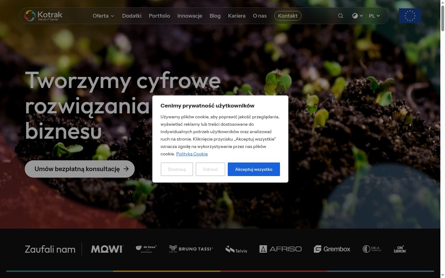Image resolution: width=445 pixels, height=278 pixels.
Task: Open the De Heus client logo
Action: [146, 249]
